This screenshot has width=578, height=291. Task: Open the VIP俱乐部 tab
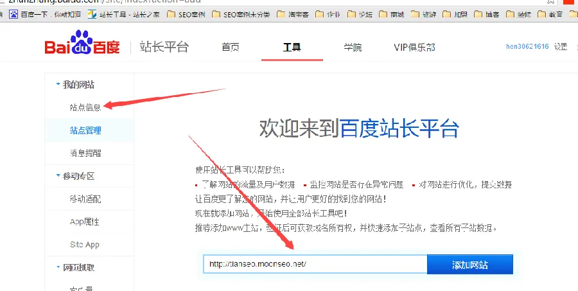pyautogui.click(x=414, y=47)
